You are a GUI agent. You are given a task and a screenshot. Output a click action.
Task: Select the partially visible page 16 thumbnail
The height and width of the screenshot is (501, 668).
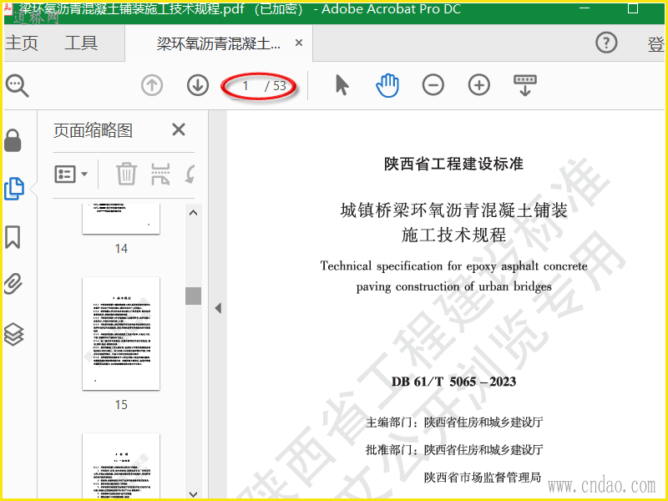click(x=121, y=466)
